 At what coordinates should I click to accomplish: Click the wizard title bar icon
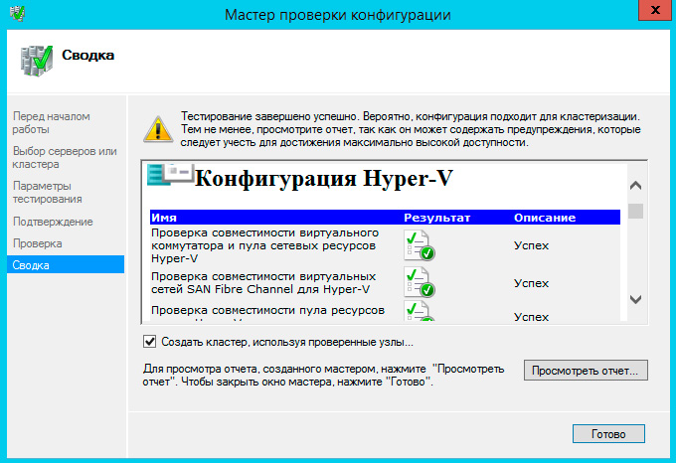(17, 13)
